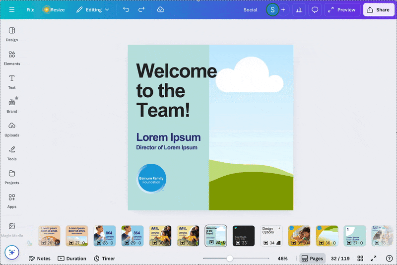Launch the Canva AI assistant sparkle button

[x=12, y=252]
